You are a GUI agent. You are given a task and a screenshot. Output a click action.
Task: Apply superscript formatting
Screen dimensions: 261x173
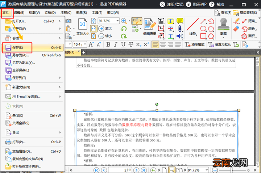146,44
